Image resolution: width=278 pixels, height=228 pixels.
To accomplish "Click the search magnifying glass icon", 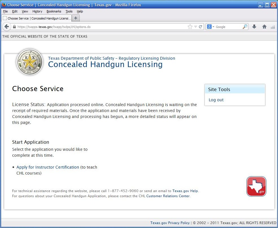I will 245,27.
